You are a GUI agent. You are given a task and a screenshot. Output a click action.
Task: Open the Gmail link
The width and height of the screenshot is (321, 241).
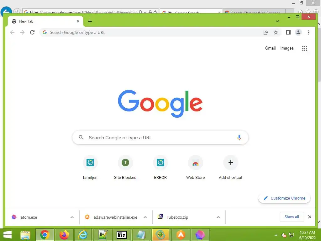pos(270,48)
